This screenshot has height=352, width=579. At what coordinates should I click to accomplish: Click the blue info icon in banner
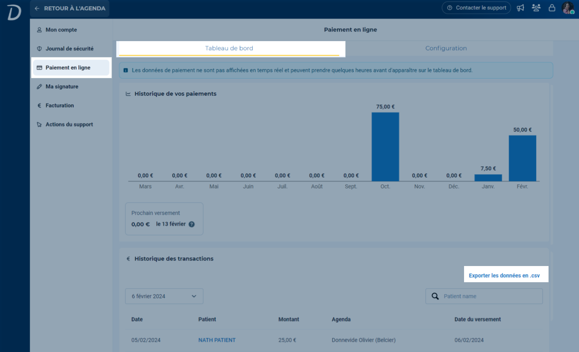[x=126, y=70]
